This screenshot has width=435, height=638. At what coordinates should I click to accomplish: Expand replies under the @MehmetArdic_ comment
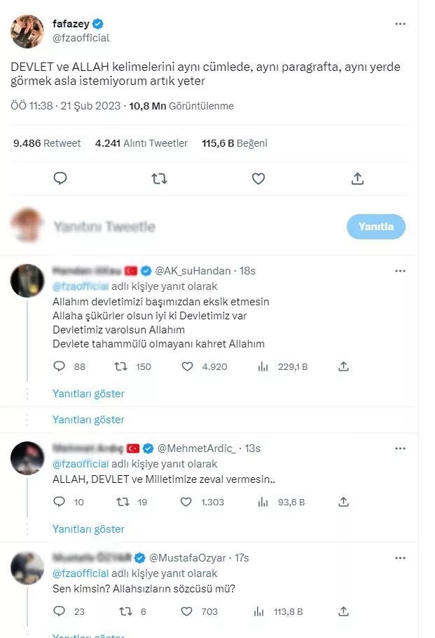coord(88,529)
